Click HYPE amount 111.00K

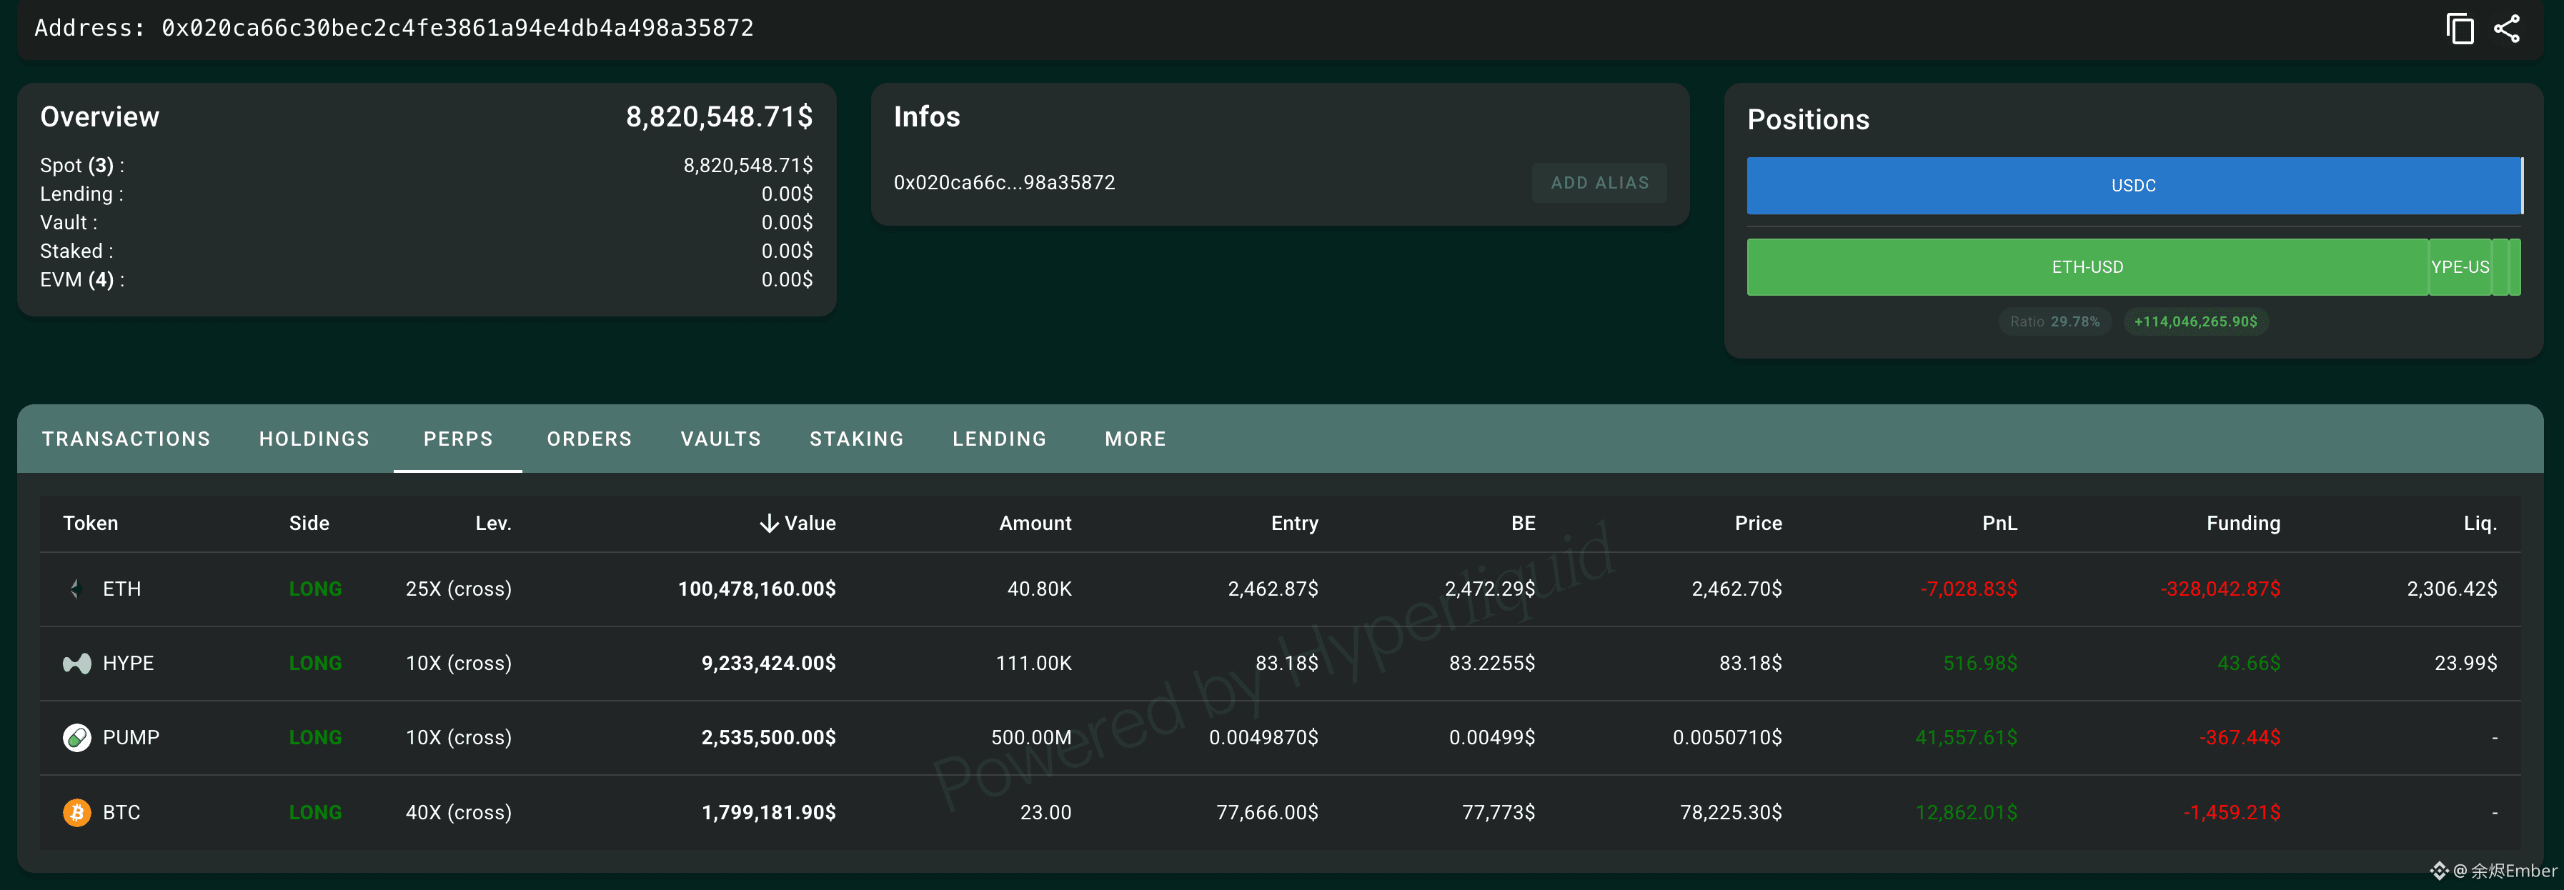click(1033, 664)
